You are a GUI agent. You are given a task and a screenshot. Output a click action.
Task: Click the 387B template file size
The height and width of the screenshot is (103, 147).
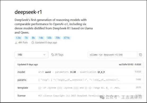pyautogui.click(x=138, y=87)
